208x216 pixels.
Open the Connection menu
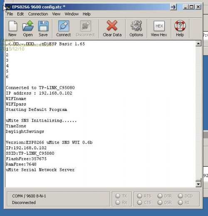[38, 14]
